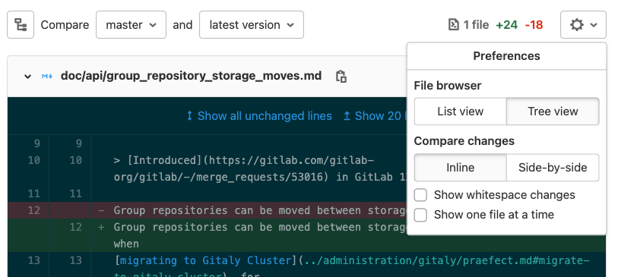Click the up arrow beside Show 20 lines
The width and height of the screenshot is (618, 277).
point(347,115)
